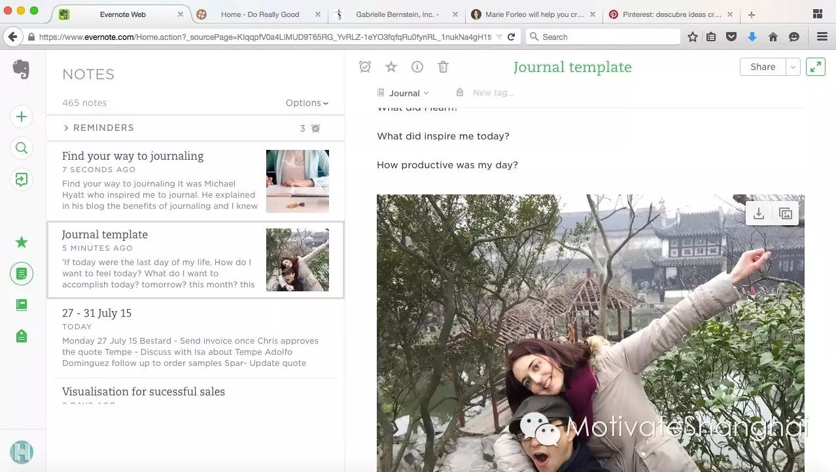Switch to Gabrielle Bernstein, Inc. tab

(x=397, y=14)
